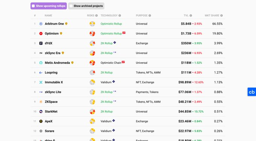The width and height of the screenshot is (256, 141).
Task: Click Validium in the Immutable X row
Action: click(x=106, y=82)
